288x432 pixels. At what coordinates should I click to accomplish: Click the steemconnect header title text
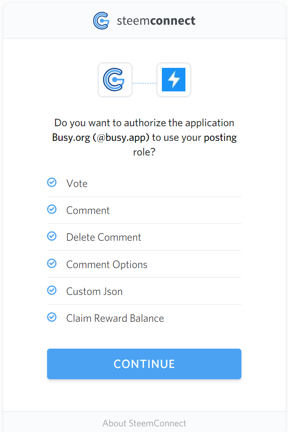click(156, 21)
